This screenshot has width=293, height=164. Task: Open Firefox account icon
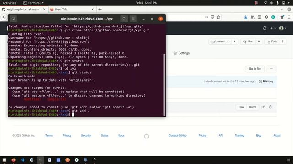(266, 17)
